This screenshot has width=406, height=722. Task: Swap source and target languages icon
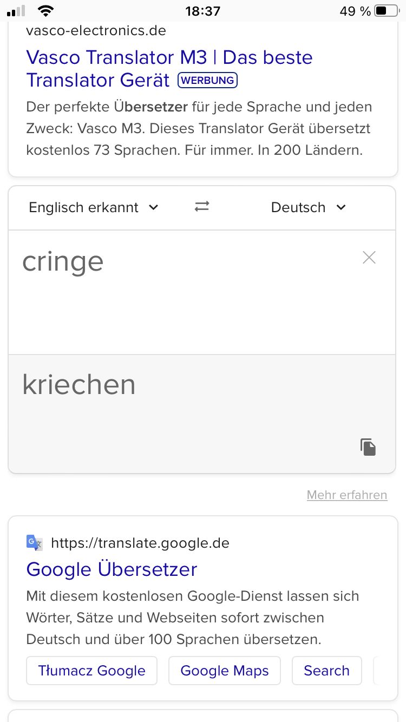coord(202,207)
